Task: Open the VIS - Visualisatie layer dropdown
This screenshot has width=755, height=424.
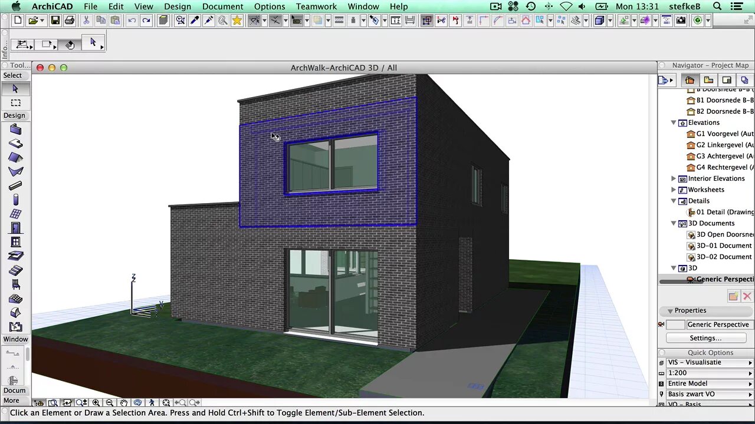Action: click(x=710, y=363)
